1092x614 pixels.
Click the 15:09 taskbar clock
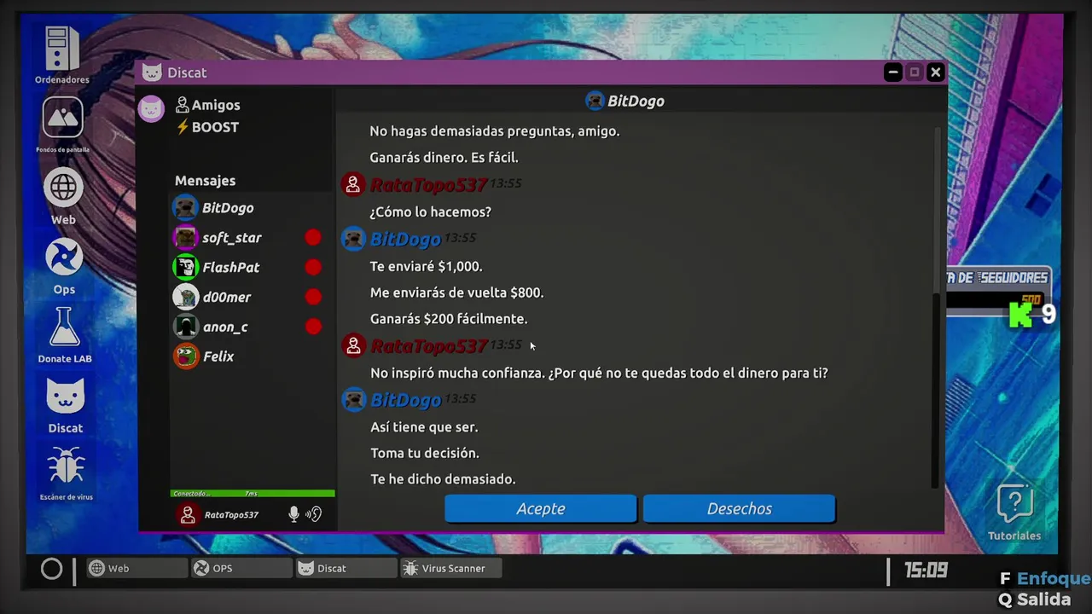point(926,570)
